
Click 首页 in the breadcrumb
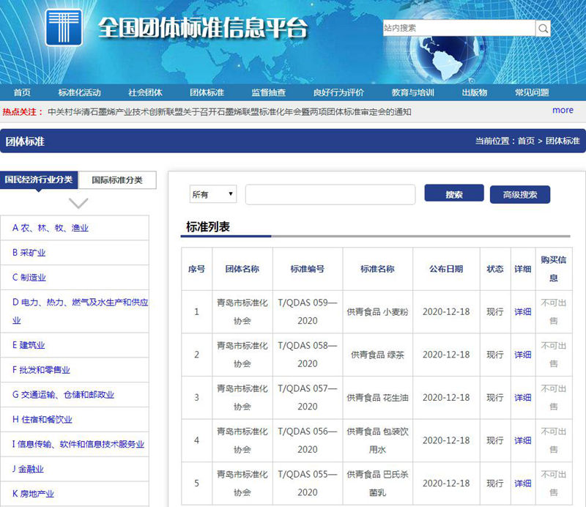click(526, 141)
